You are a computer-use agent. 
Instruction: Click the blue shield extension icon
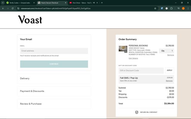pos(162,8)
